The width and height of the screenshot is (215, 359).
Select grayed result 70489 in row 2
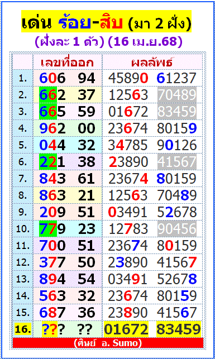pyautogui.click(x=177, y=95)
